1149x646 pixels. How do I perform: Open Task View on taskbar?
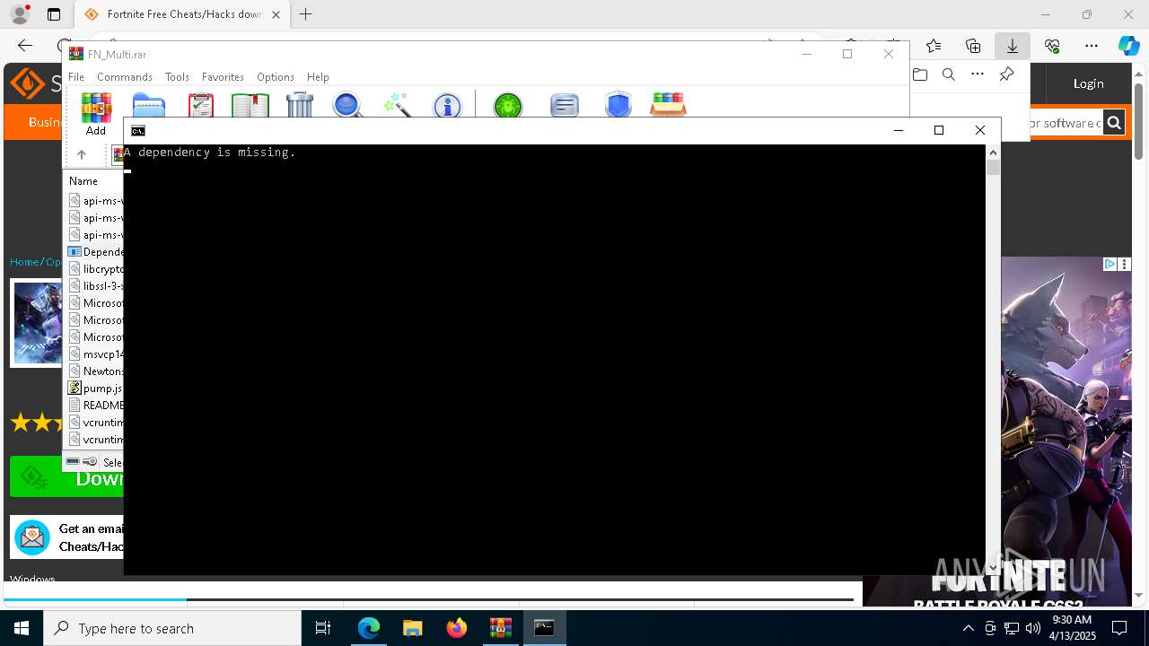point(323,628)
